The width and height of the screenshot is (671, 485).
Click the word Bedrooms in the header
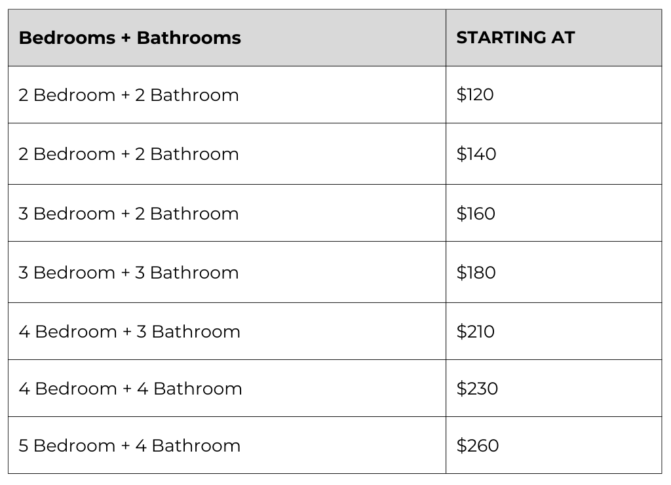point(67,37)
